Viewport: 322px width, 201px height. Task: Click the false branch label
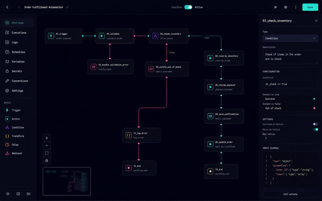[x=171, y=53]
